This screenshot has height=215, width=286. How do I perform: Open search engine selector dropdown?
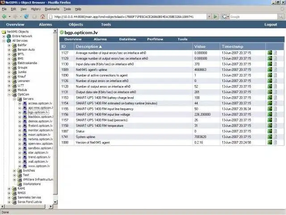click(228, 17)
